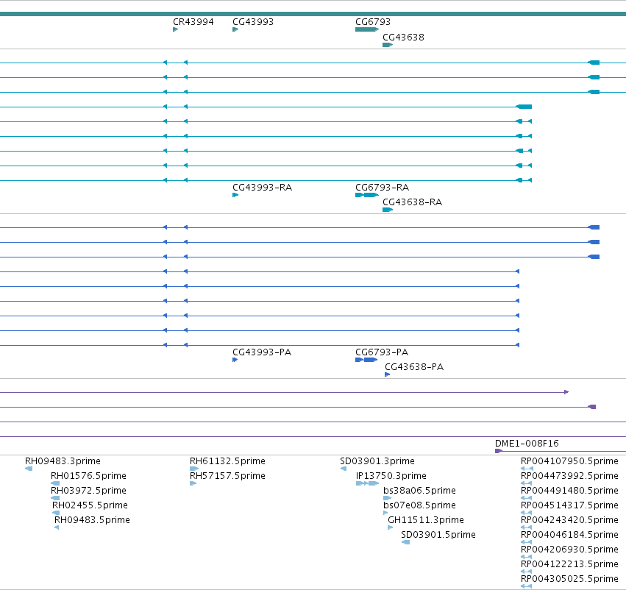Click the CG6793-PA protein glyph
Viewport: 626px width, 590px height.
point(366,360)
